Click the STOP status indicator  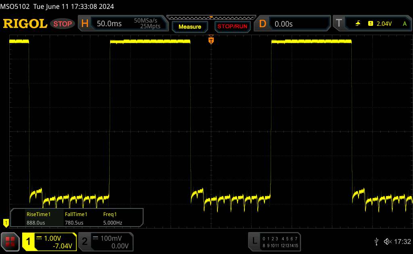click(x=63, y=24)
